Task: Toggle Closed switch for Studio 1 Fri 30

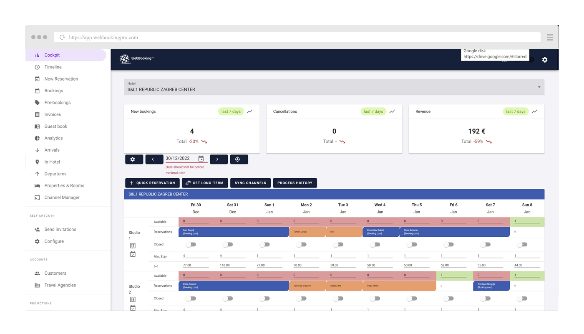Action: coord(191,244)
